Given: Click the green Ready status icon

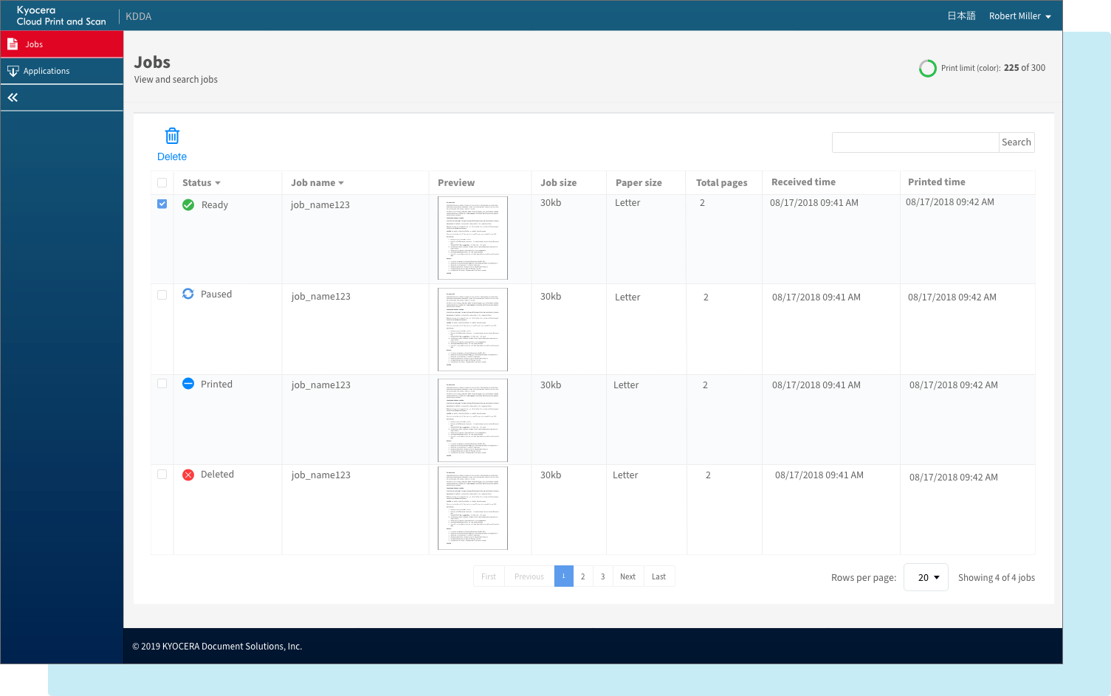Looking at the screenshot, I should (x=188, y=205).
